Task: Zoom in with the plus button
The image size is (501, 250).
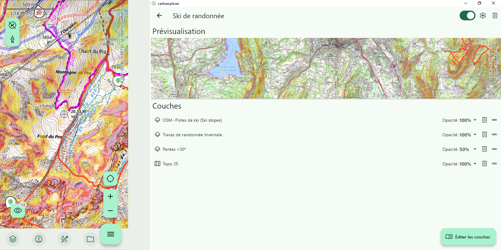Action: [x=110, y=196]
